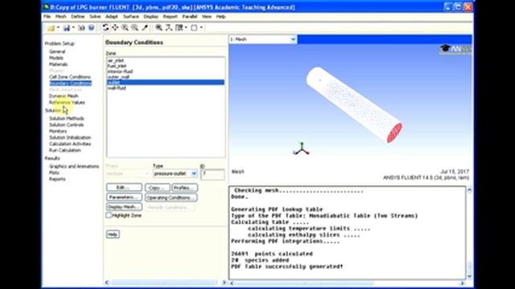Open the Solve menu
The height and width of the screenshot is (289, 515).
click(95, 16)
